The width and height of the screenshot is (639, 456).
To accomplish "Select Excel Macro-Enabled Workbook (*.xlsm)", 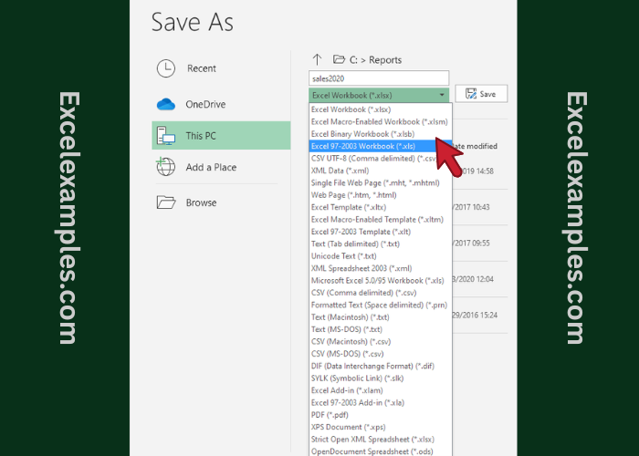I will (x=379, y=121).
